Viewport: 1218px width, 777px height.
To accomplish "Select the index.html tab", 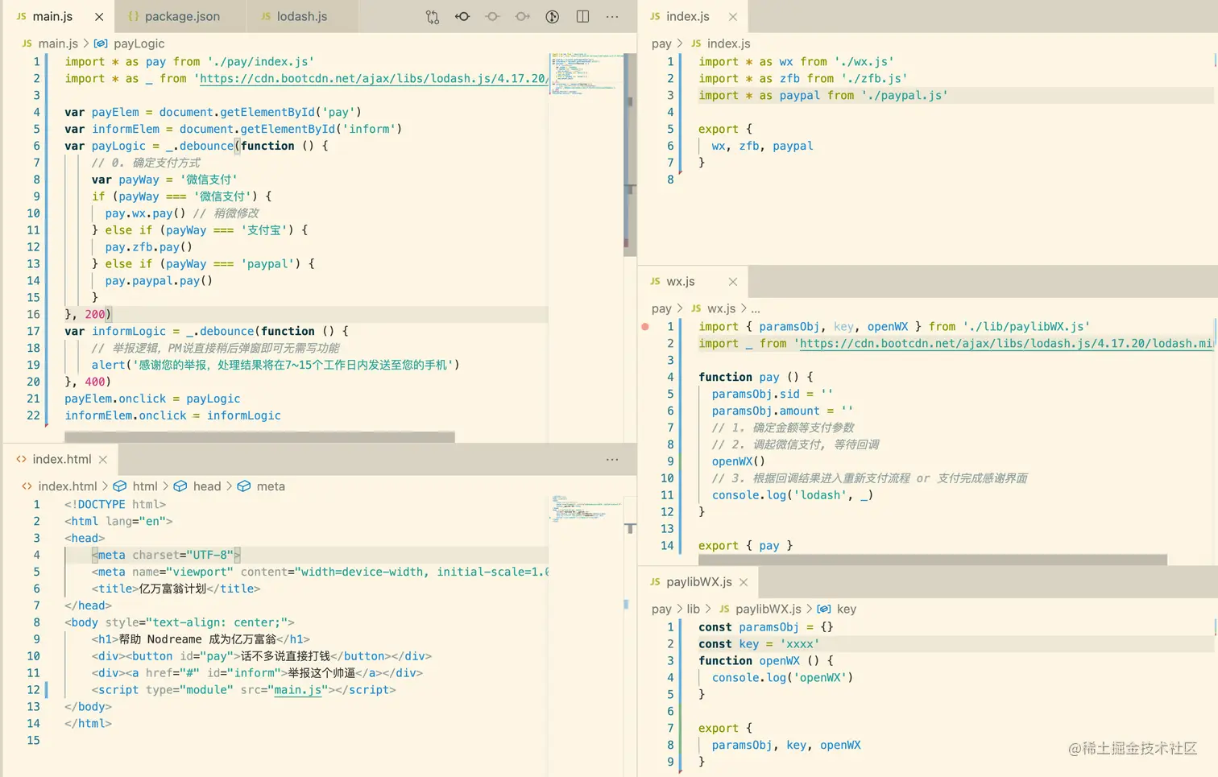I will [62, 459].
